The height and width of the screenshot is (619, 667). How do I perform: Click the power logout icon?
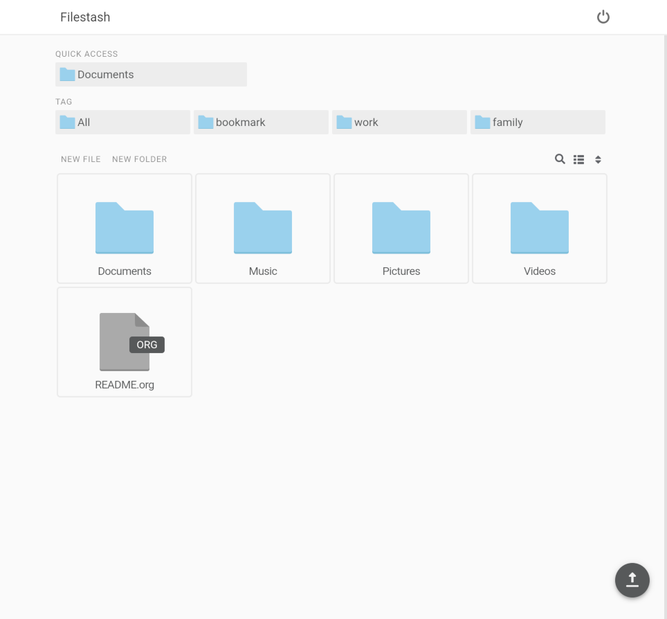pyautogui.click(x=603, y=17)
